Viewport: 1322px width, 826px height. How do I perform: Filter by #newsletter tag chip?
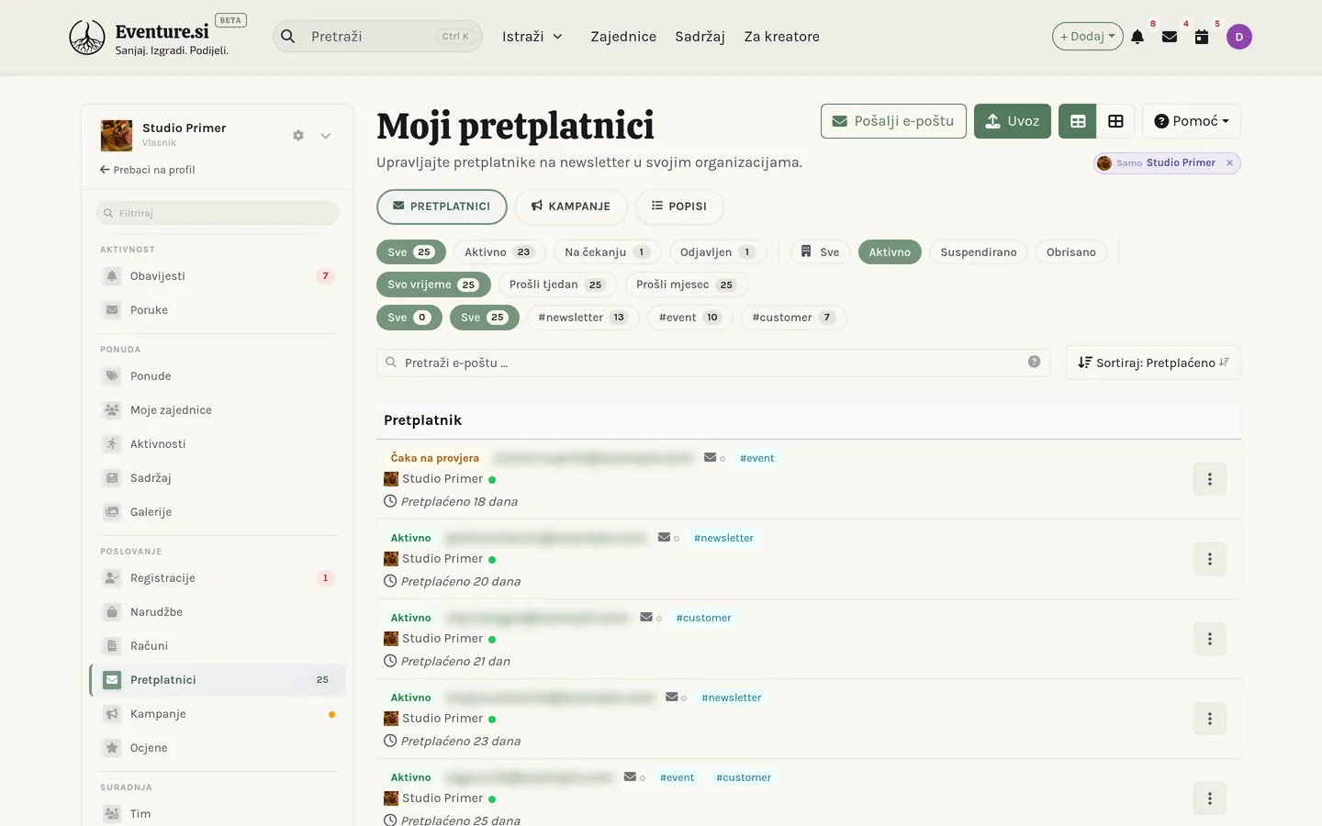coord(583,318)
